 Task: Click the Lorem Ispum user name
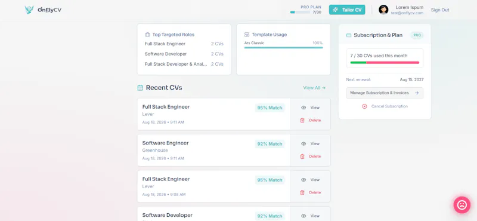tap(410, 7)
